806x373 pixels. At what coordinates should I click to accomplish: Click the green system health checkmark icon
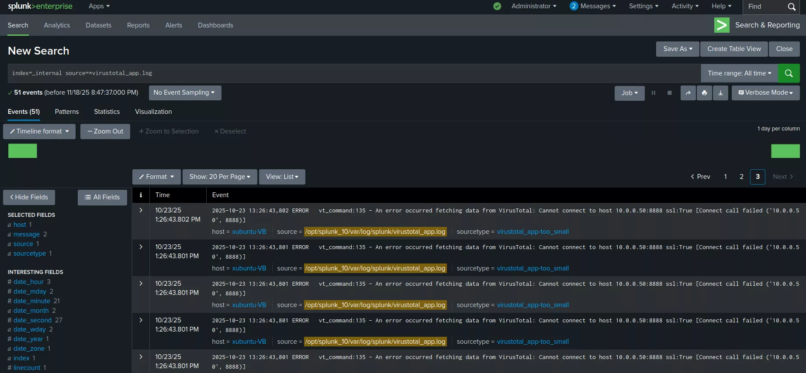497,6
